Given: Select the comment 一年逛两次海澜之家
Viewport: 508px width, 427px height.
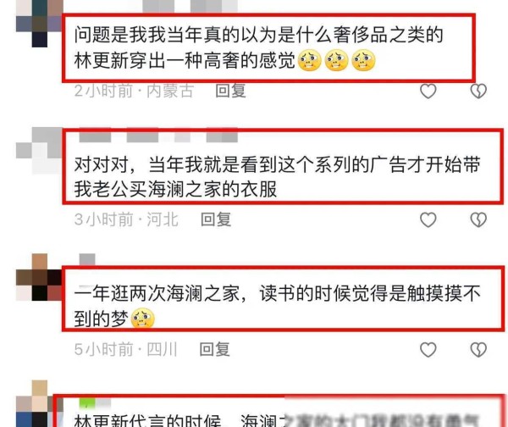Looking at the screenshot, I should [x=283, y=298].
